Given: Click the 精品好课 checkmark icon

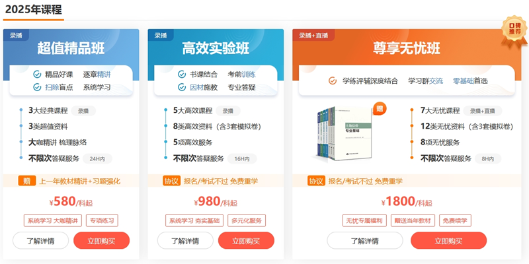Looking at the screenshot, I should point(37,74).
